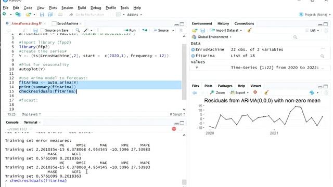Switch to the Terminal tab
Image resolution: width=333 pixels, height=187 pixels.
[x=30, y=123]
